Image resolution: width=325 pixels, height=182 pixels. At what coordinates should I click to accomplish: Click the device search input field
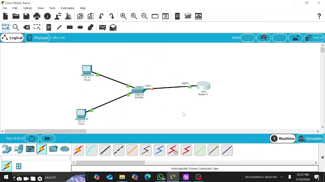tap(36, 158)
